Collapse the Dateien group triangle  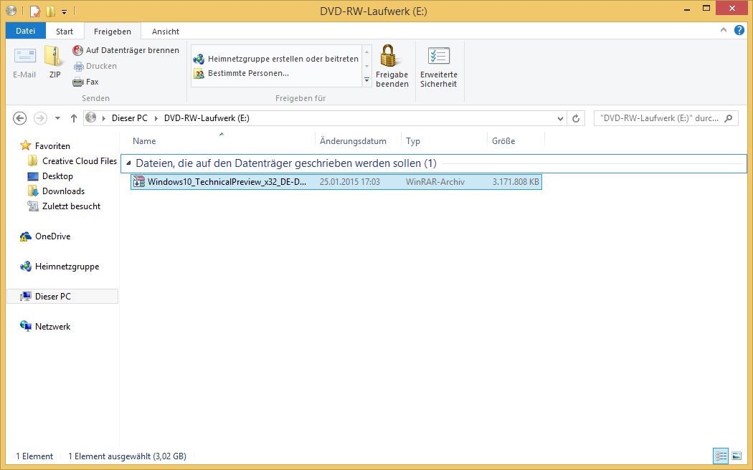coord(128,163)
